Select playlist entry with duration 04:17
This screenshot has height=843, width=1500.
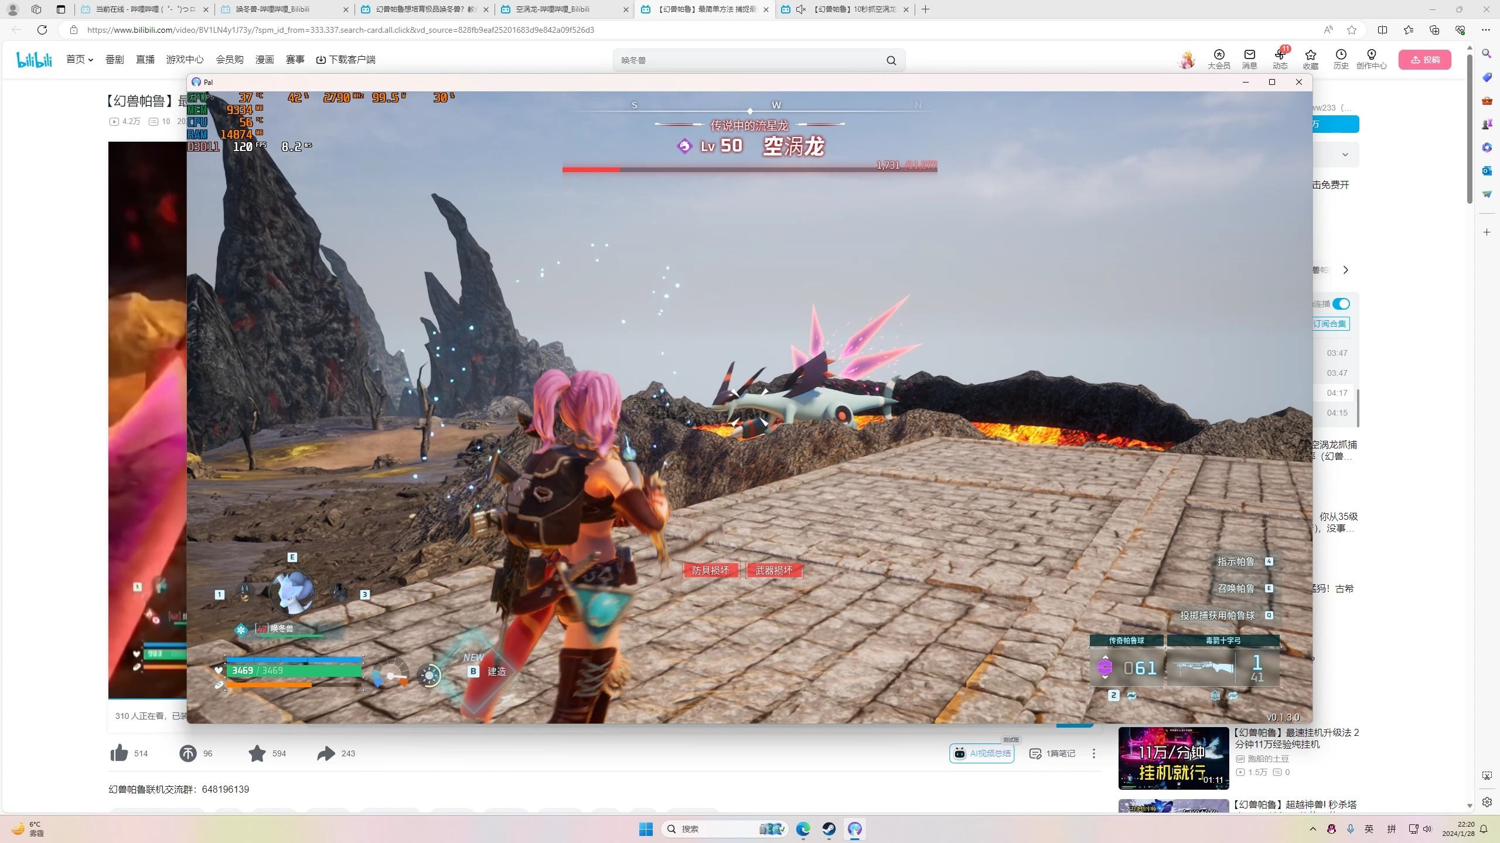pos(1337,393)
